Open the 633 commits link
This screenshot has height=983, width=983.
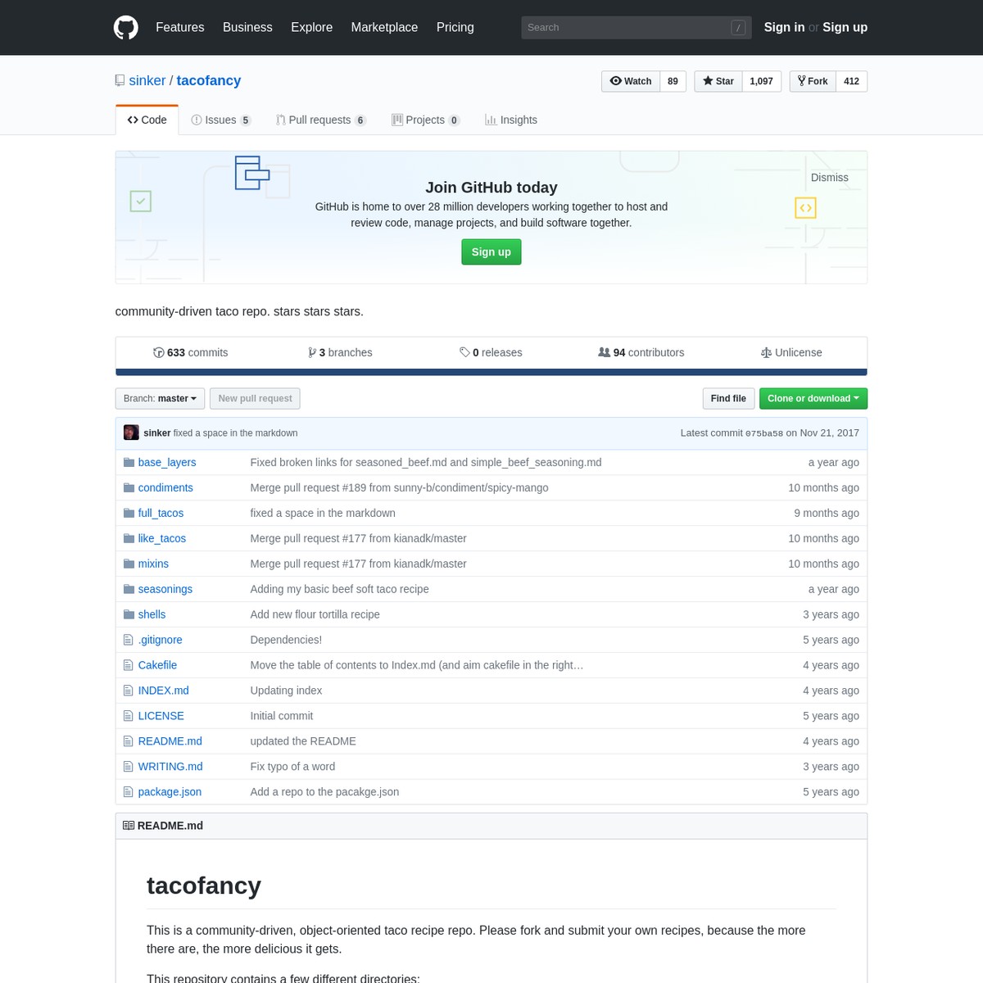[191, 352]
